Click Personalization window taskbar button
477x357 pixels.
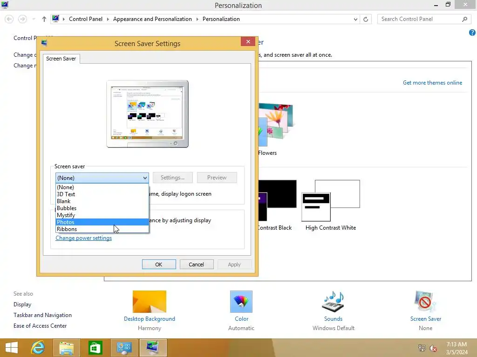pyautogui.click(x=153, y=348)
